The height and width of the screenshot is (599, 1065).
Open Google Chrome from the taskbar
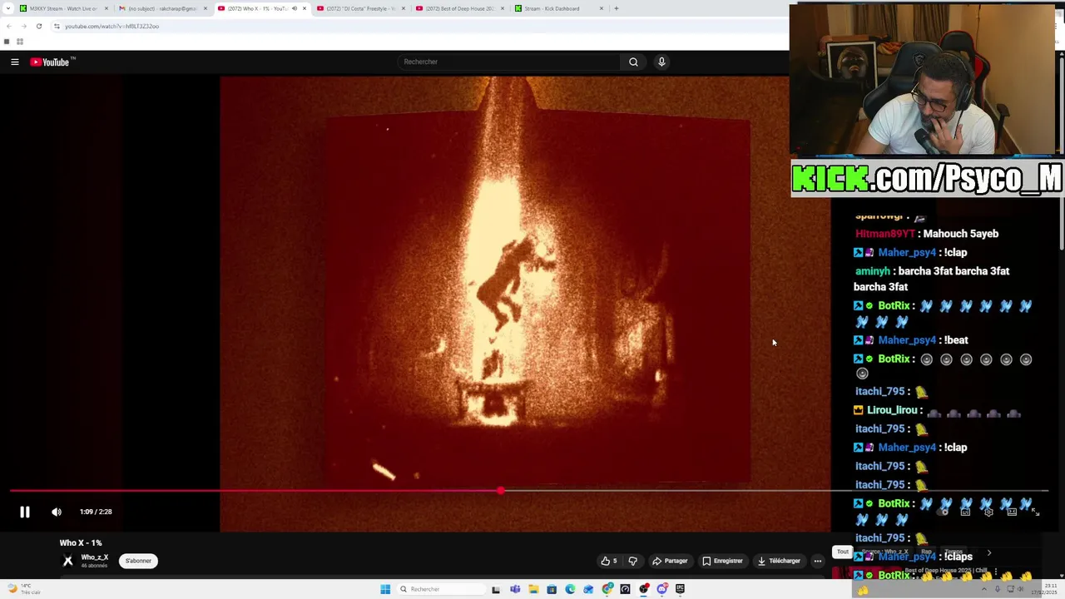pos(607,589)
